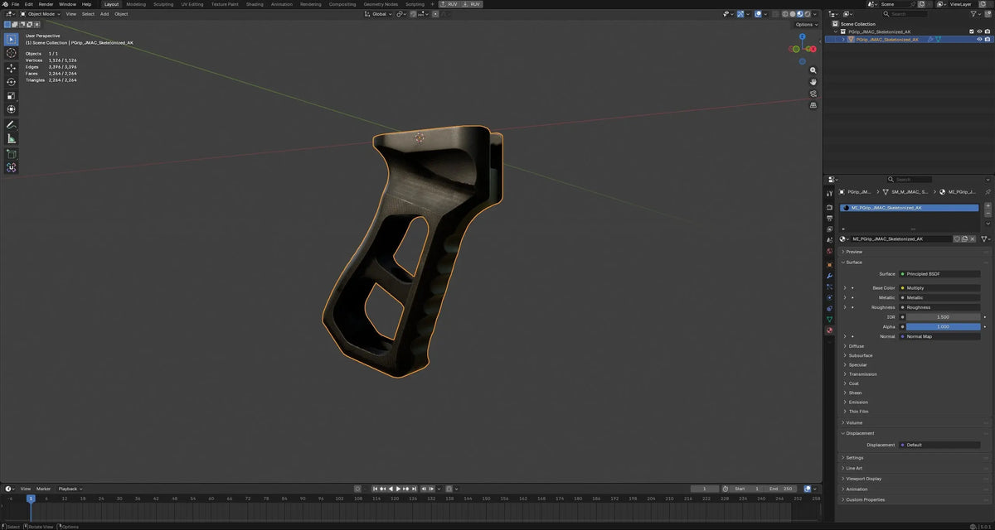This screenshot has height=530, width=995.
Task: Open the Tool properties tab
Action: [x=829, y=193]
